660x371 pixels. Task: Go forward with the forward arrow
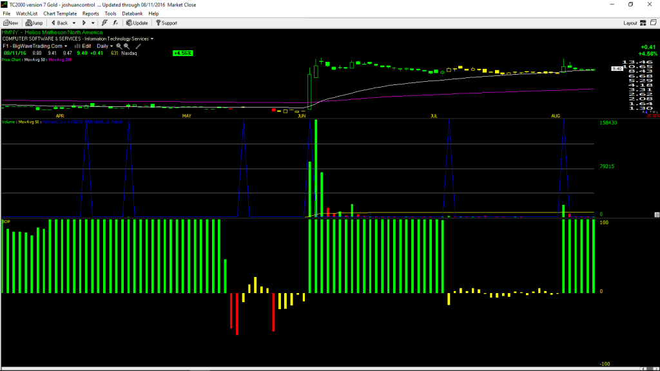tap(84, 23)
